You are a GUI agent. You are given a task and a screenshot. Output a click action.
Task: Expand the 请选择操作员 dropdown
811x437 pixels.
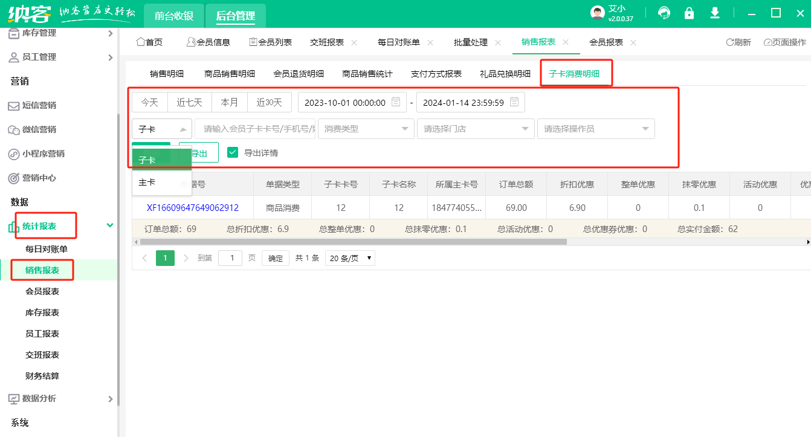tap(595, 129)
